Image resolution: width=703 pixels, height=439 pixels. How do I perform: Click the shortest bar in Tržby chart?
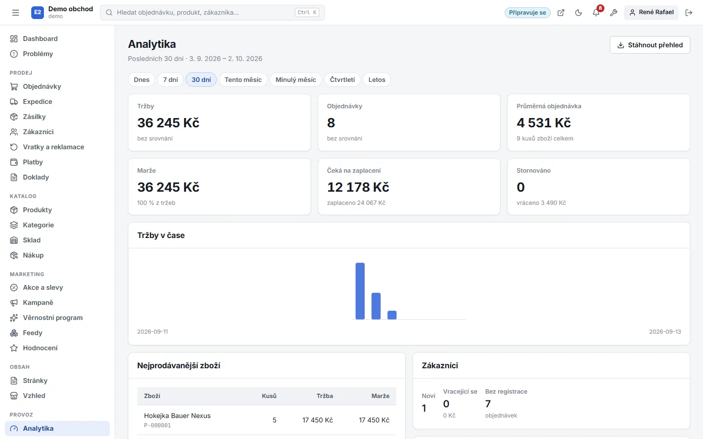[392, 315]
